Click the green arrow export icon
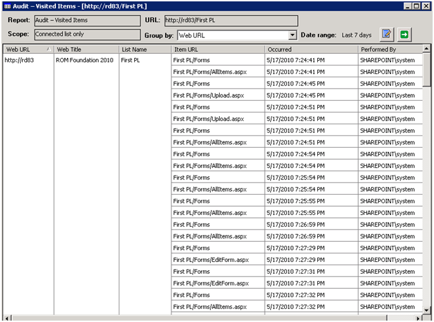The image size is (434, 322). pos(404,34)
